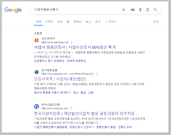Switch to the 뉴스 tab
This screenshot has height=135, width=171.
(88, 22)
